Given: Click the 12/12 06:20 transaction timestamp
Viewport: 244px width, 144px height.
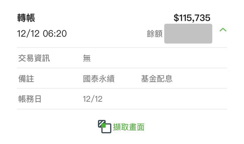Looking at the screenshot, I should click(x=42, y=34).
